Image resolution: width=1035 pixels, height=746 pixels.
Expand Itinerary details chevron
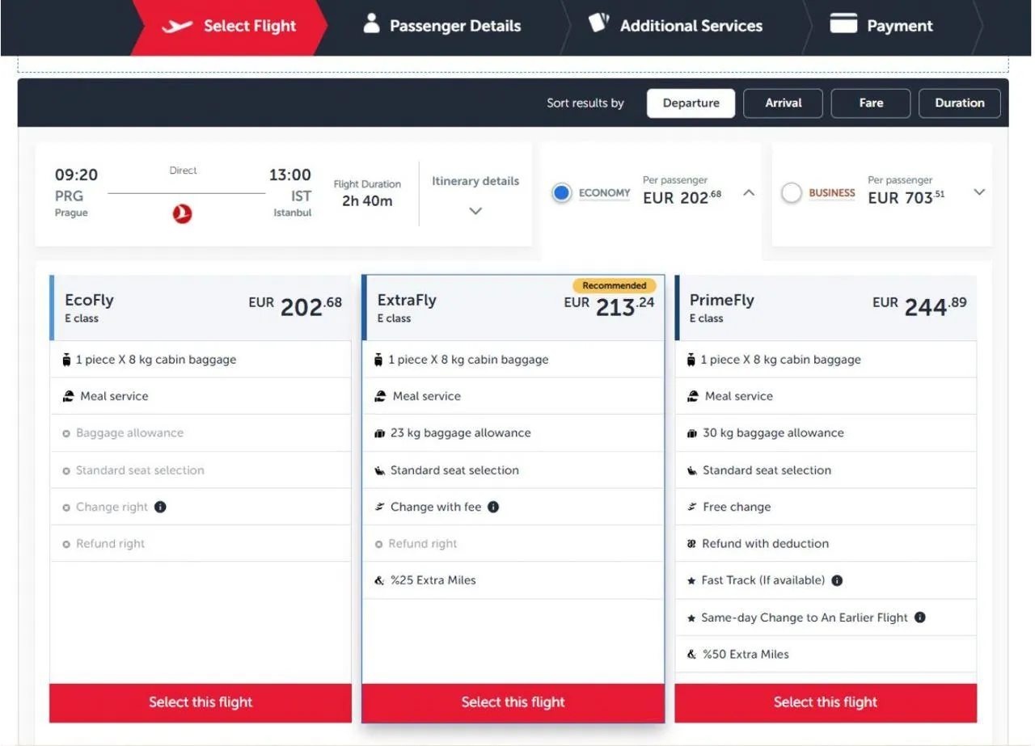(x=475, y=211)
